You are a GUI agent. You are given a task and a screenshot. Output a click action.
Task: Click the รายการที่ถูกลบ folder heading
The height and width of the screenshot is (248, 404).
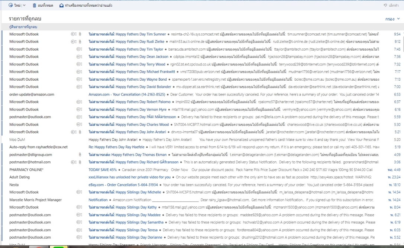[x=25, y=19]
